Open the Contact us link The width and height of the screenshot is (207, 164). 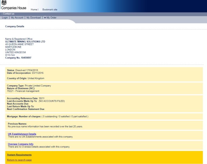[x=8, y=14]
